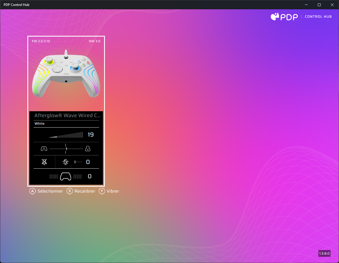Click the mic monitoring level slider
The image size is (339, 263).
(78, 162)
